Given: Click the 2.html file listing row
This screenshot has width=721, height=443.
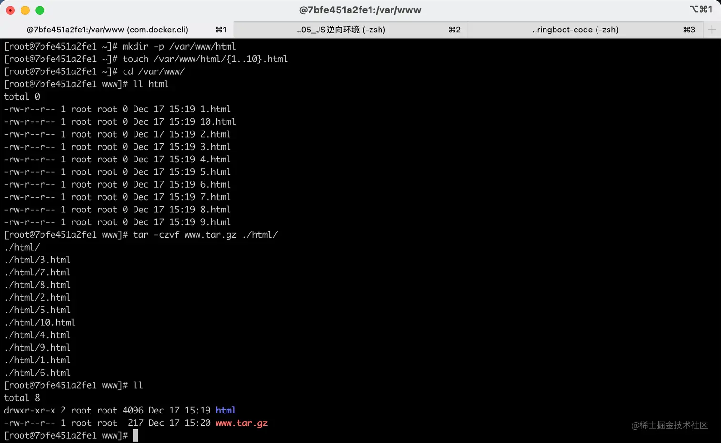Looking at the screenshot, I should [x=117, y=134].
